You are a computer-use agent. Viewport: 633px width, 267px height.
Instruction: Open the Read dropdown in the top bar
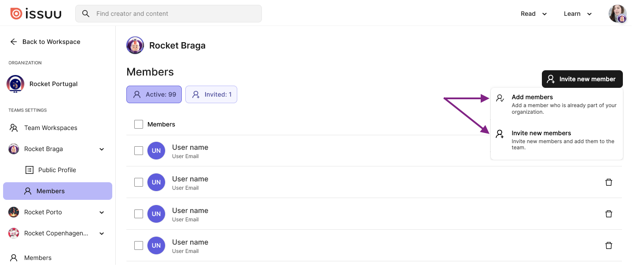[534, 14]
